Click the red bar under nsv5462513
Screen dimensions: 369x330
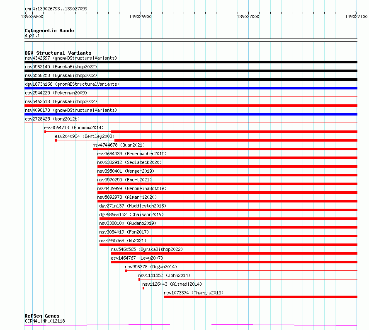[191, 106]
